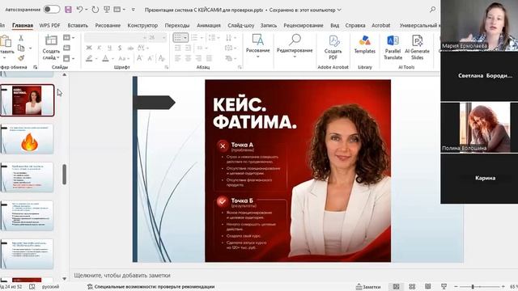Open the font name combo box

115,38
